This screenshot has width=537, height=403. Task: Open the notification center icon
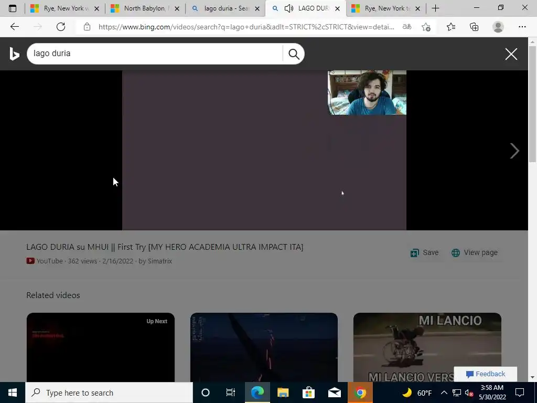[x=520, y=393]
